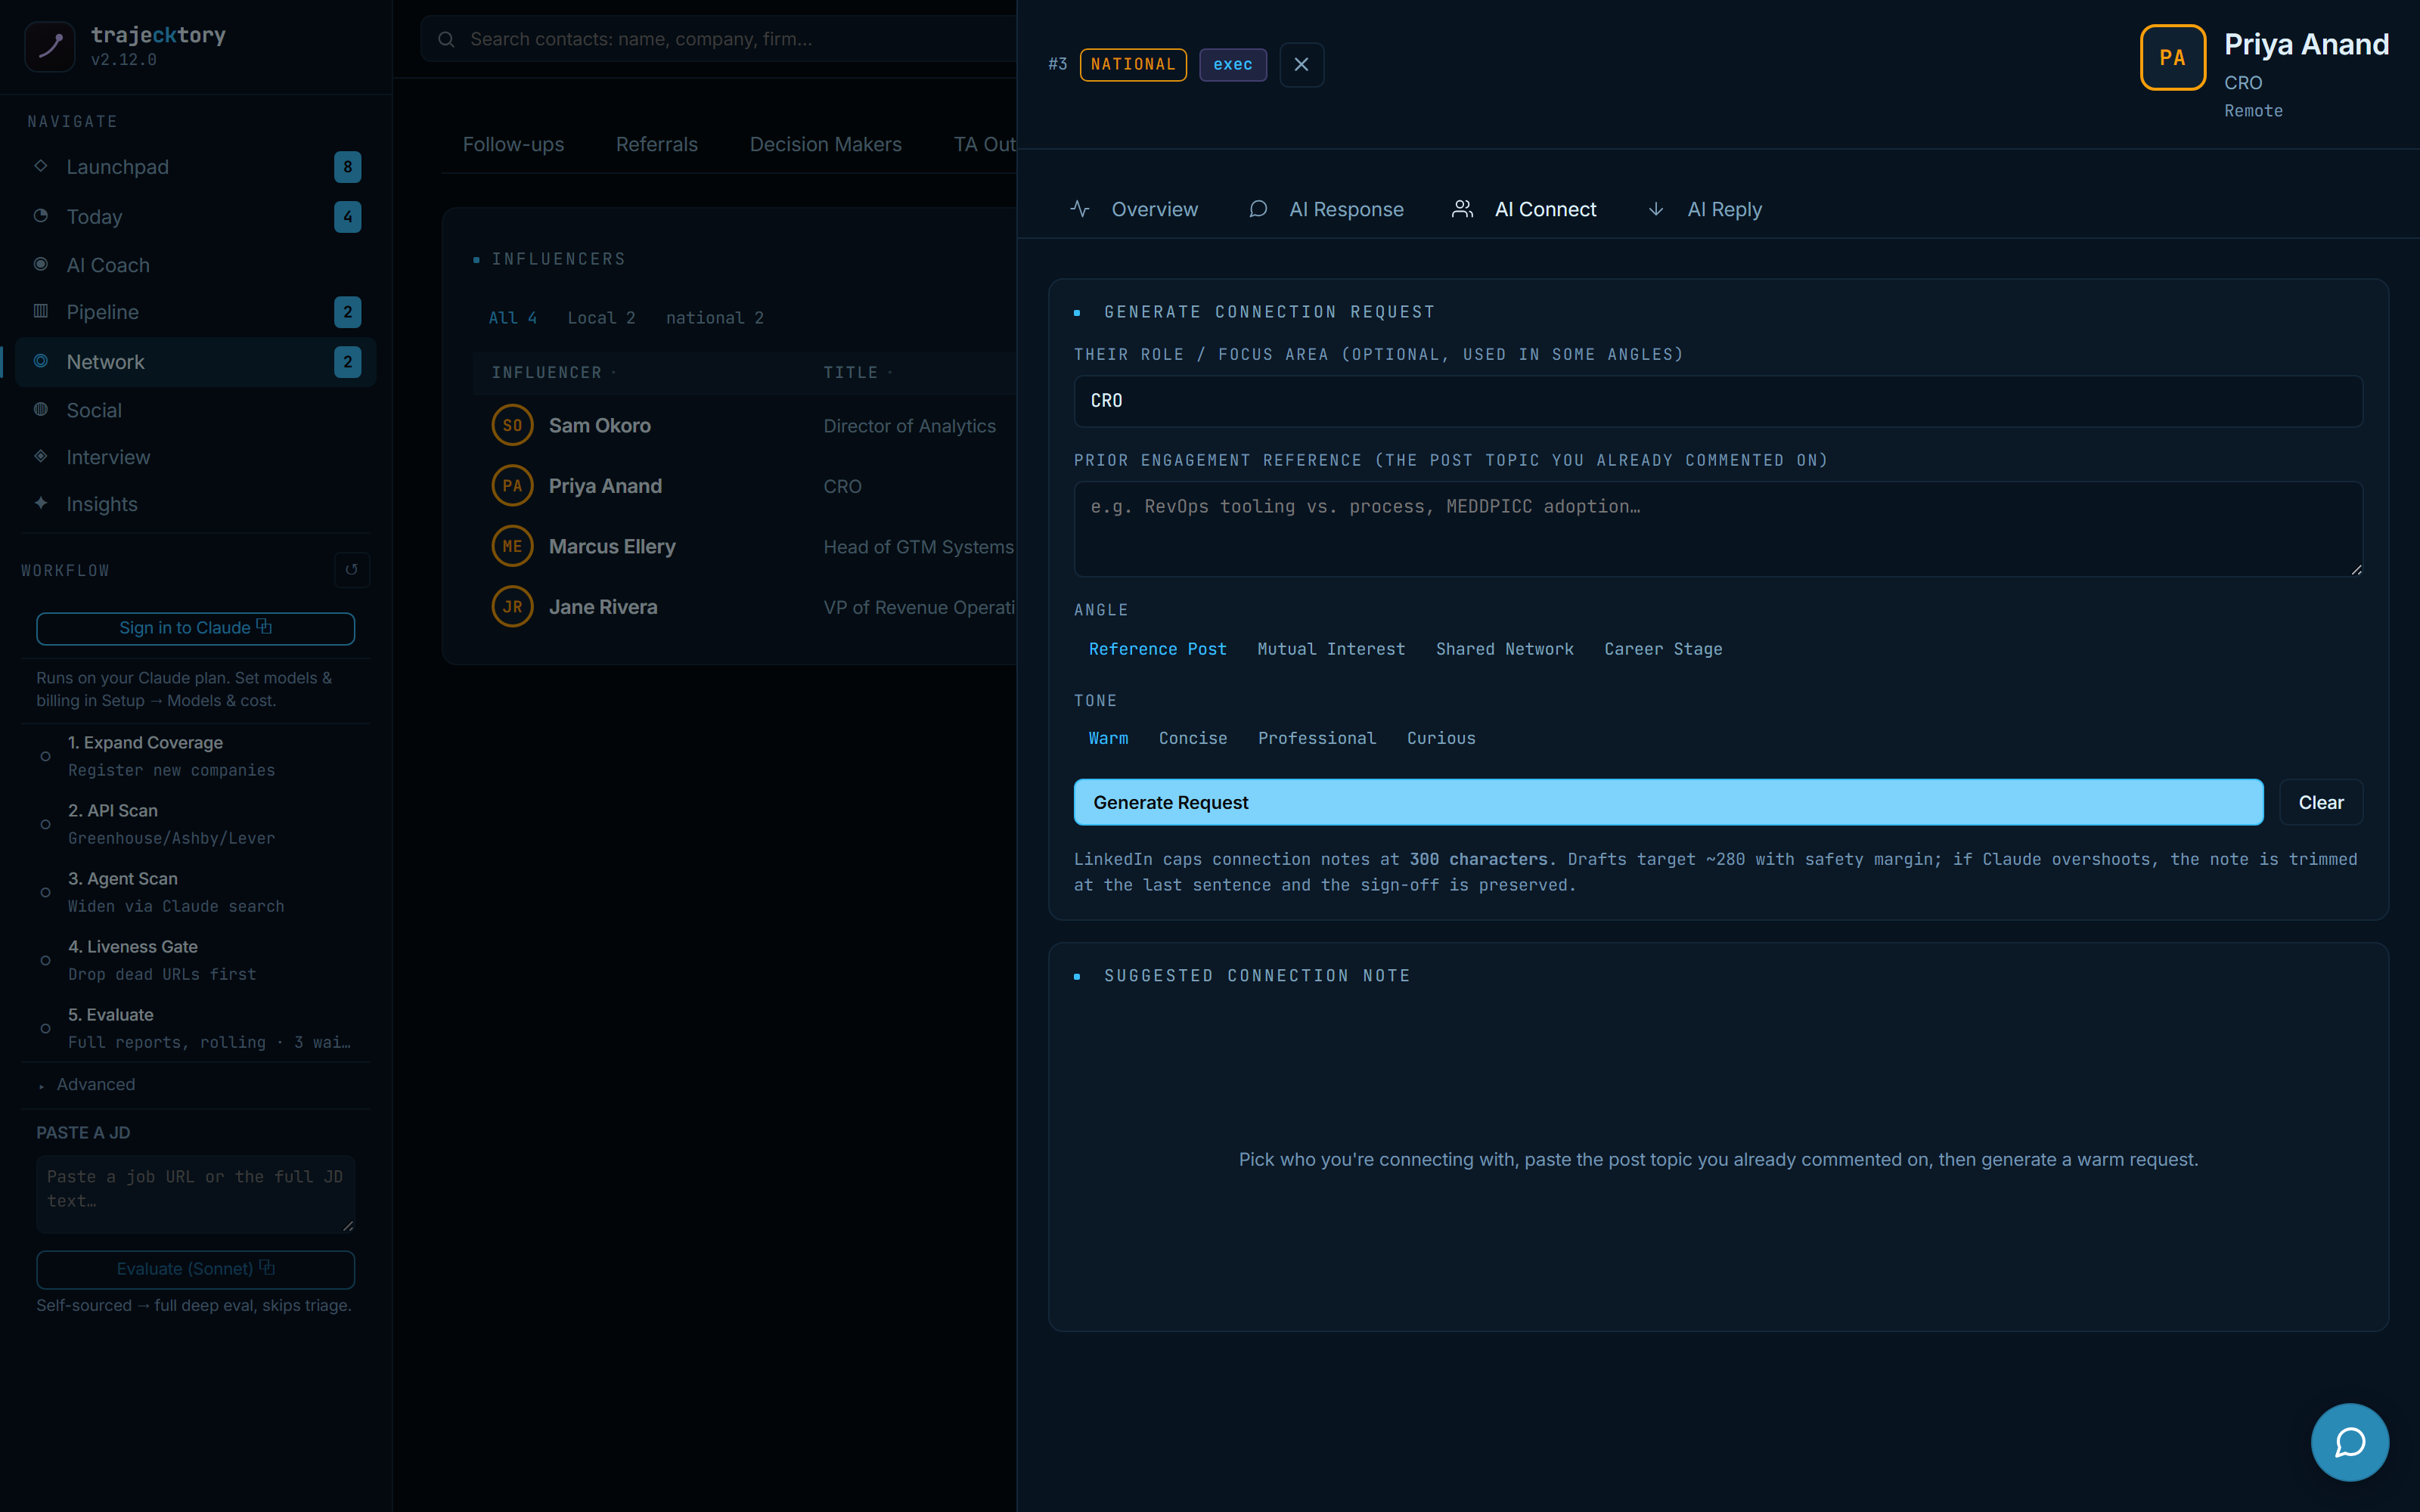Image resolution: width=2420 pixels, height=1512 pixels.
Task: Select the Concise tone
Action: (x=1193, y=738)
